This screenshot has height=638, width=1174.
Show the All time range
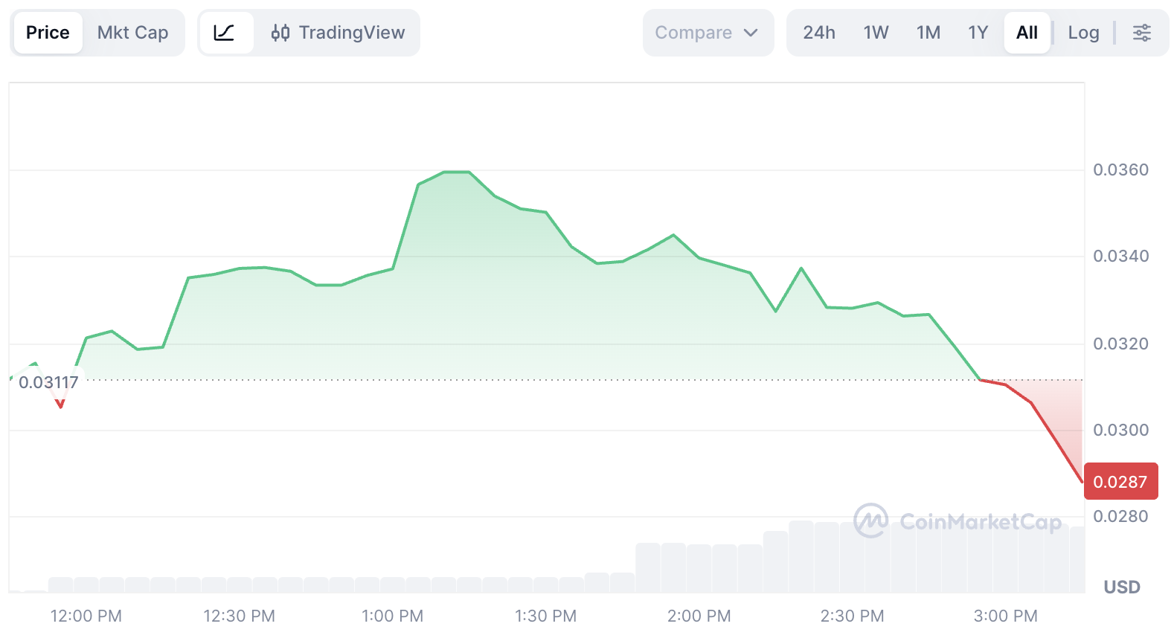tap(1027, 33)
